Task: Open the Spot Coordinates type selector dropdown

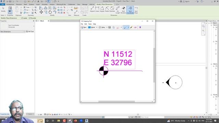Action: tap(34, 26)
